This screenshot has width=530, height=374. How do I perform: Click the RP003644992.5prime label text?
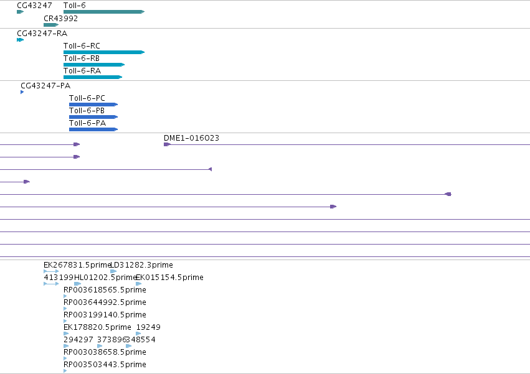tap(105, 302)
